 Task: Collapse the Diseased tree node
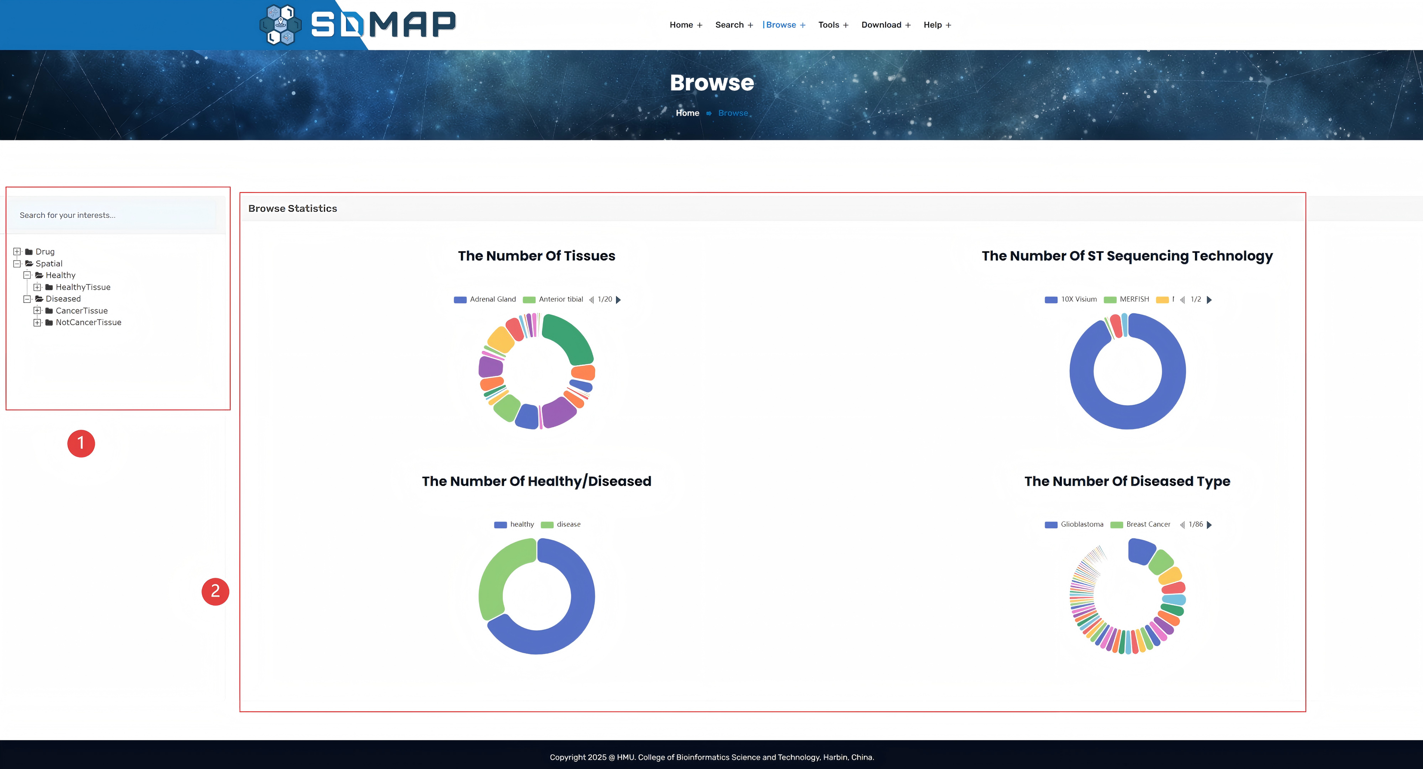pyautogui.click(x=27, y=299)
